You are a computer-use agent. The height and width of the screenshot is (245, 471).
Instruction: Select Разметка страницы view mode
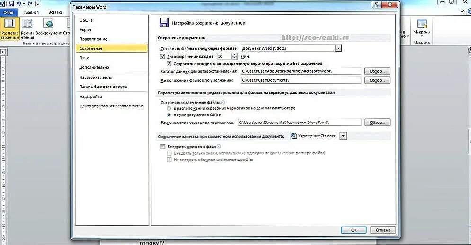pyautogui.click(x=9, y=29)
